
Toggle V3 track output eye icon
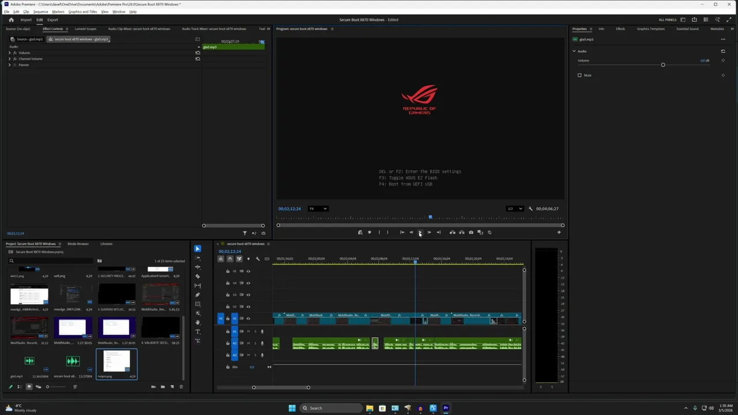tap(248, 295)
